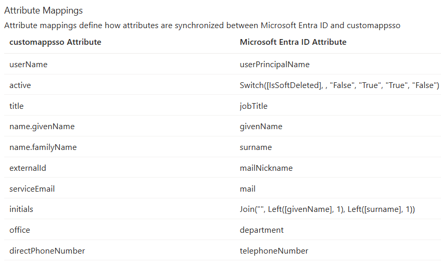Open the surname mapping entry
Image resolution: width=441 pixels, height=264 pixels.
[256, 147]
